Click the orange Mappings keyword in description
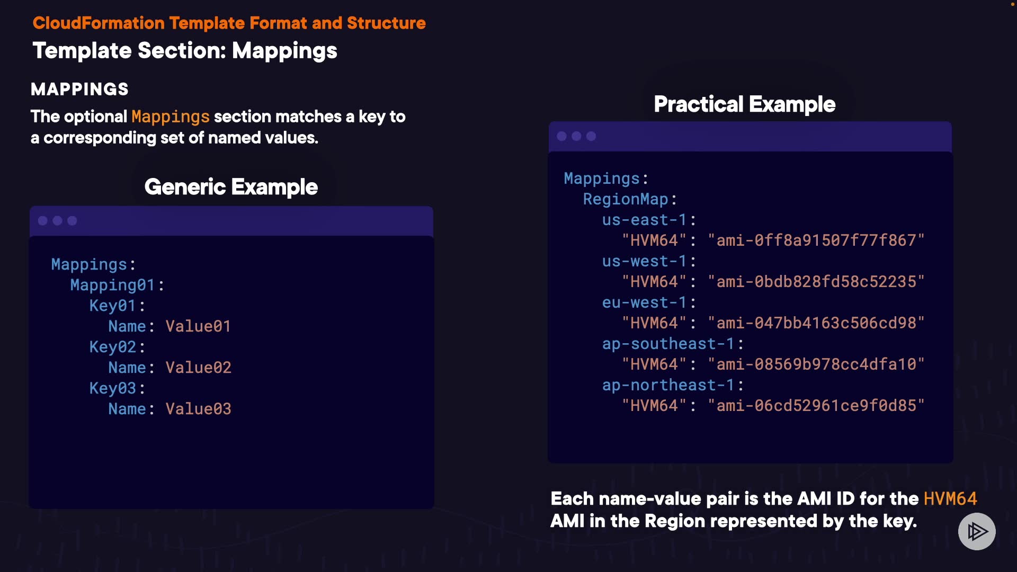 170,117
